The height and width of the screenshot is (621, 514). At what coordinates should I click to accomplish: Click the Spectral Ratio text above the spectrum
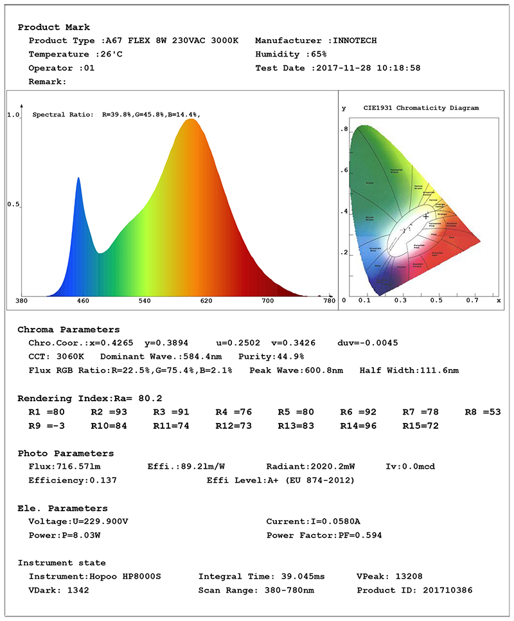(116, 114)
